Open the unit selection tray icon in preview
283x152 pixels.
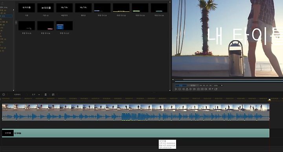coord(187,89)
